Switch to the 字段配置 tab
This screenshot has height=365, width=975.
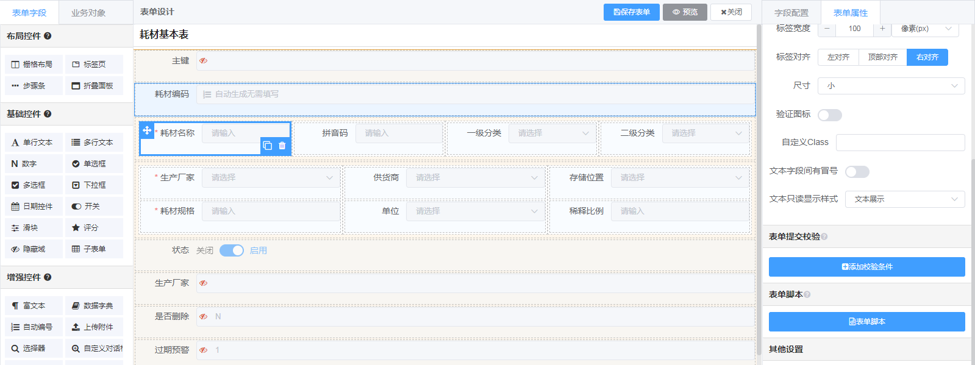(x=791, y=13)
